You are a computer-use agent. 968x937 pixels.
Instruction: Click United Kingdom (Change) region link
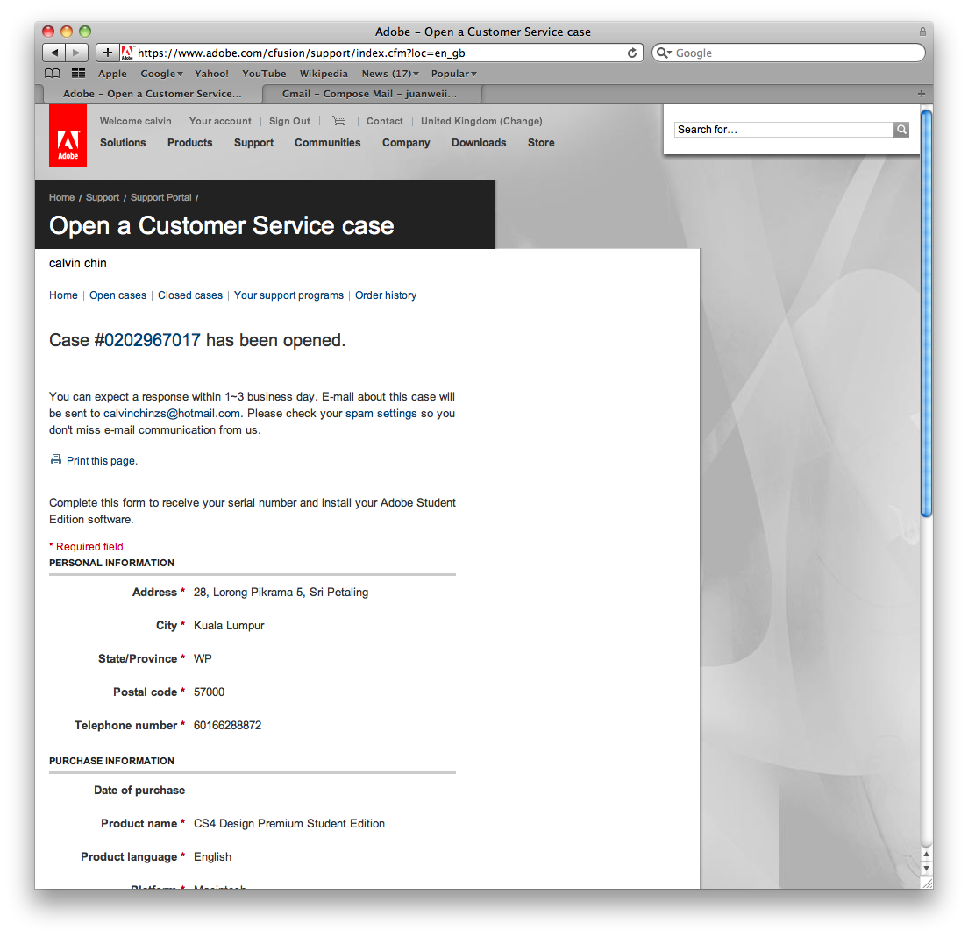[481, 121]
